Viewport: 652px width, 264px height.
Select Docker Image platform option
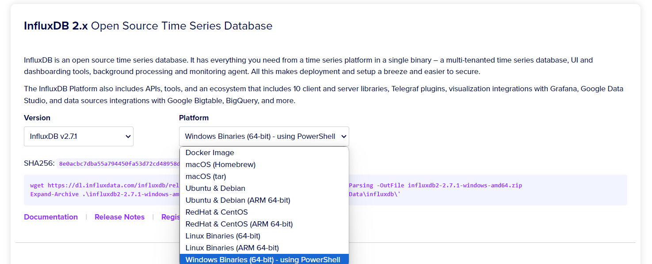[264, 152]
